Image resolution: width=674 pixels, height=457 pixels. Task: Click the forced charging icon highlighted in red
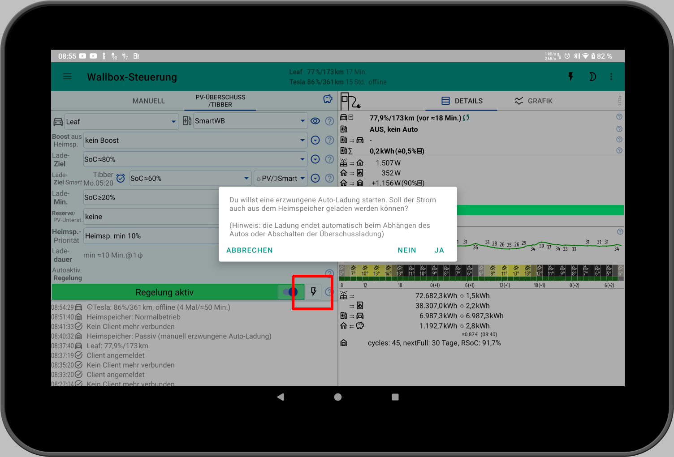[312, 292]
